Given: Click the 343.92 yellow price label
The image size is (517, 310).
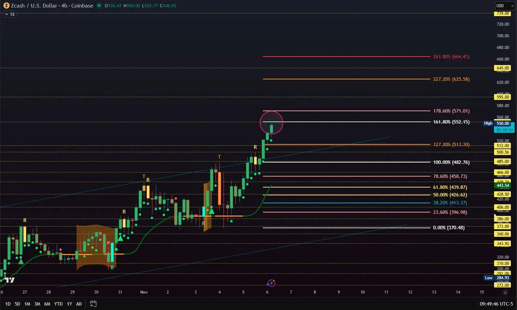Looking at the screenshot, I should coord(502,244).
